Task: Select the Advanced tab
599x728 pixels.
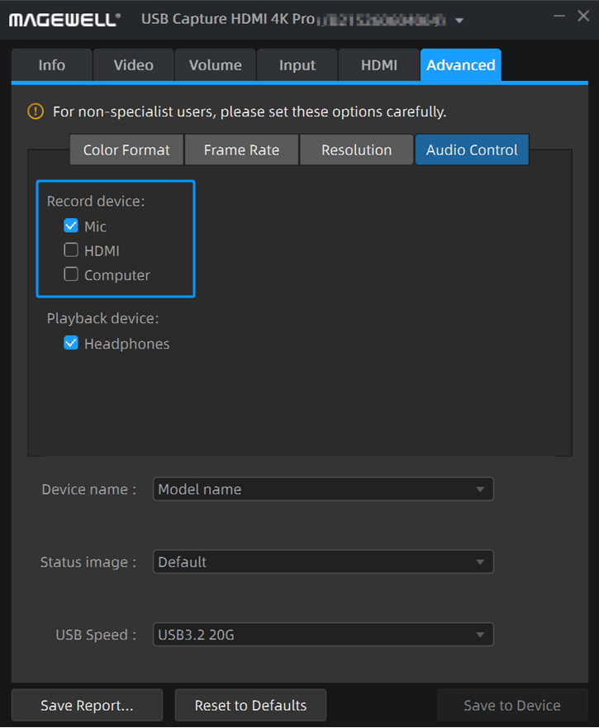Action: [x=461, y=65]
